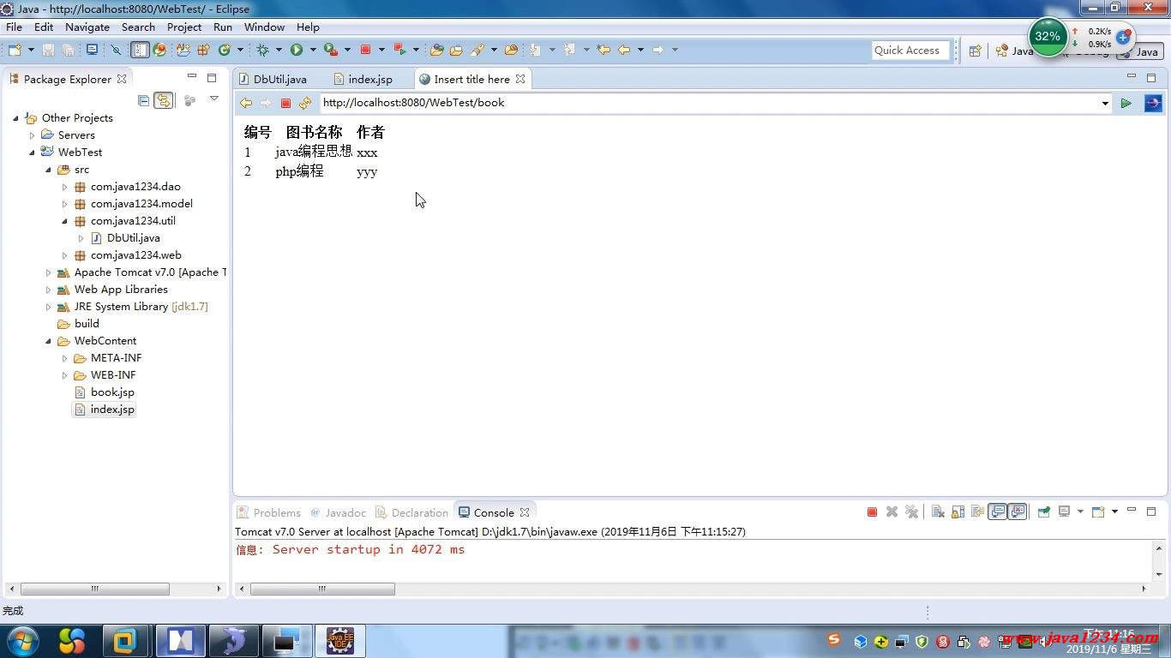
Task: Click the New file toolbar icon
Action: click(15, 50)
